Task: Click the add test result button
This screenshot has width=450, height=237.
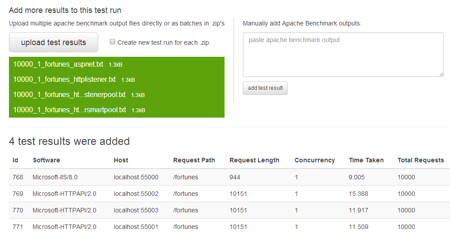Action: tap(265, 88)
